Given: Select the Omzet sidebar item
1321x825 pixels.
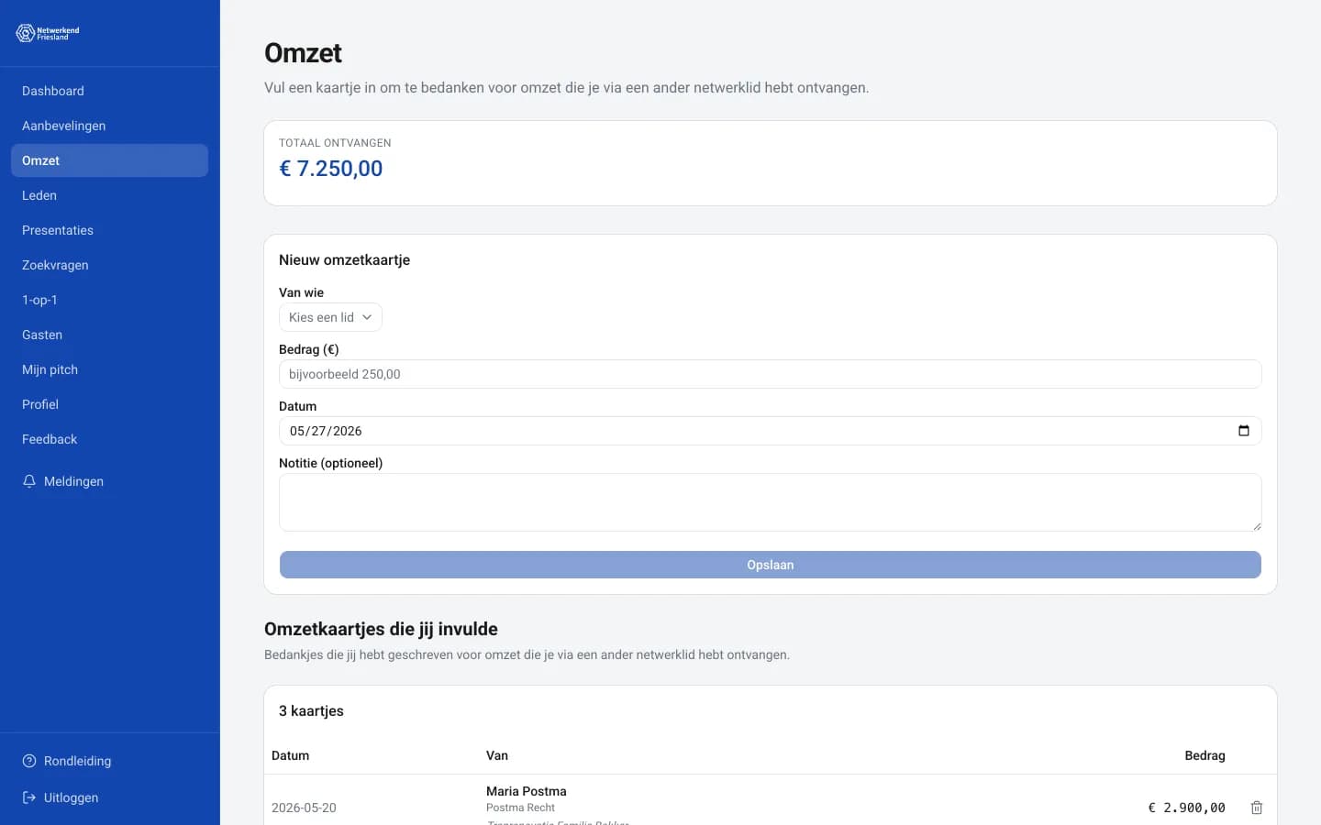Looking at the screenshot, I should (x=109, y=160).
